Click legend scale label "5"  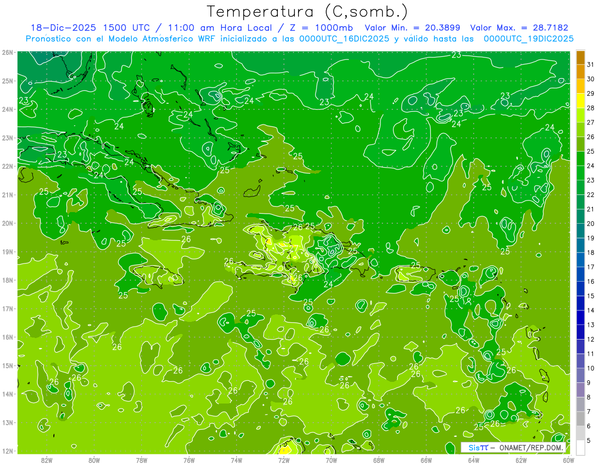[589, 440]
